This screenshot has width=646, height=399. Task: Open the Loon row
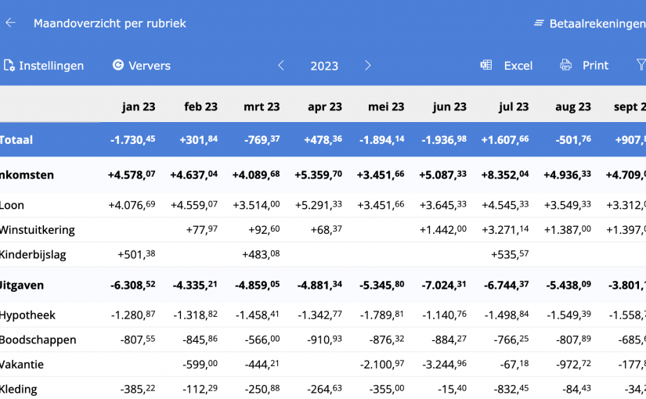pos(13,206)
